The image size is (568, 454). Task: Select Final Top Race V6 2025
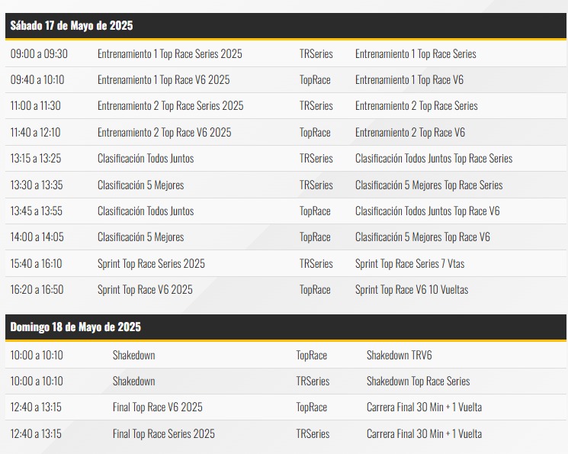pyautogui.click(x=157, y=407)
